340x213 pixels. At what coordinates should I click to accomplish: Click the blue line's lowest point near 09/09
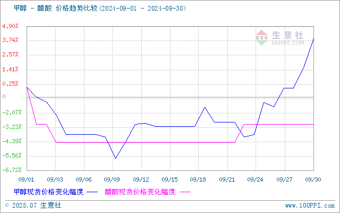coord(115,158)
